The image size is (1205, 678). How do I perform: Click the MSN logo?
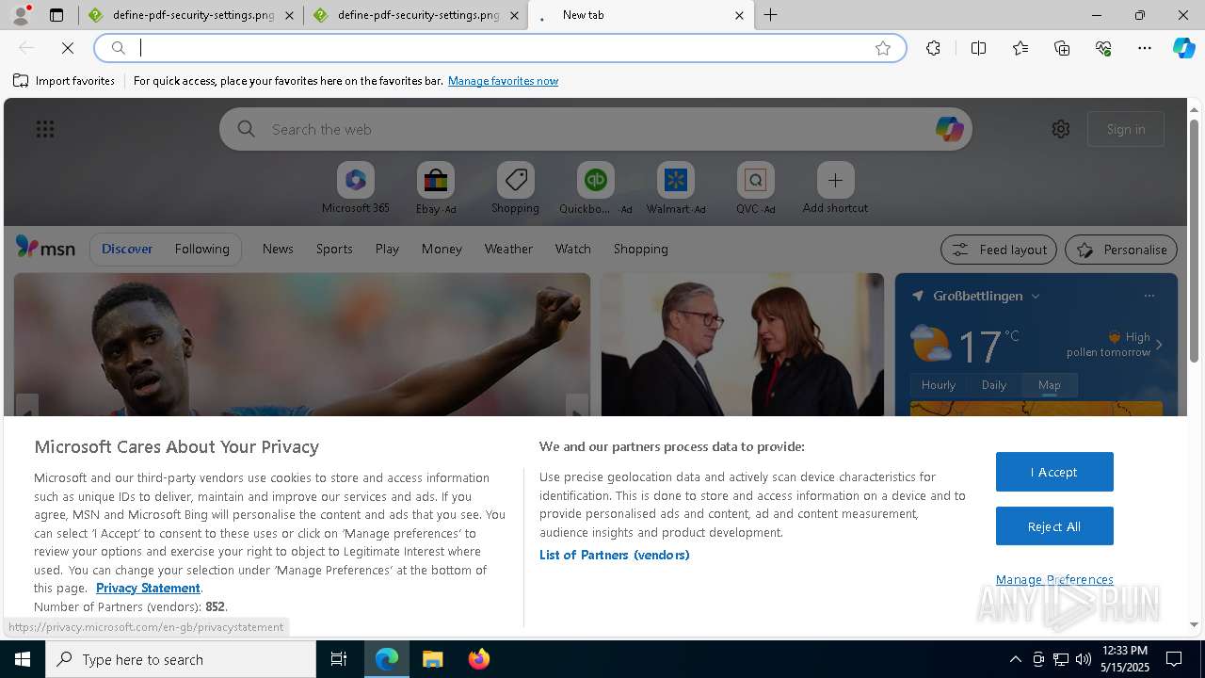pos(45,248)
